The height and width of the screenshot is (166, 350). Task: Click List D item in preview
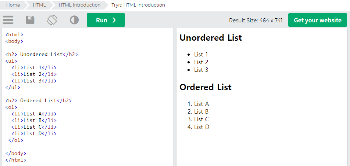[201, 127]
